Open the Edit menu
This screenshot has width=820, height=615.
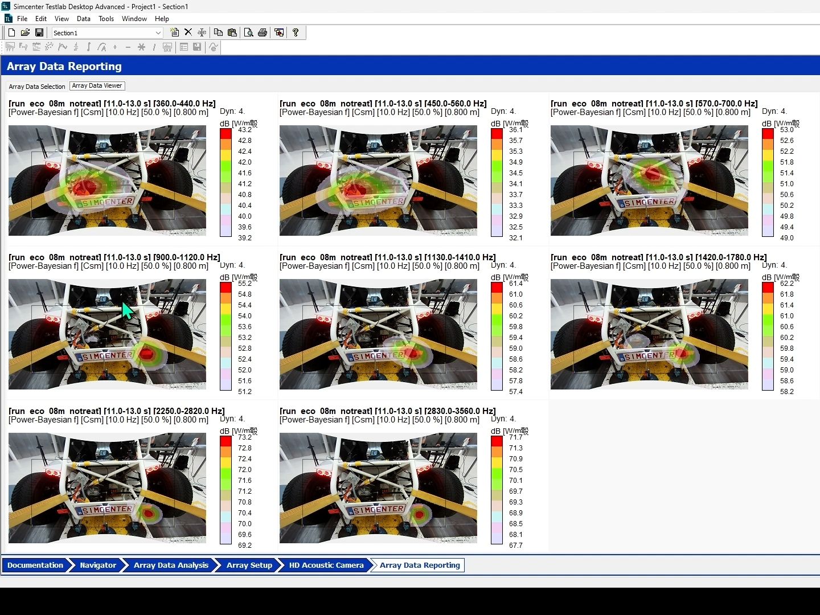click(41, 19)
